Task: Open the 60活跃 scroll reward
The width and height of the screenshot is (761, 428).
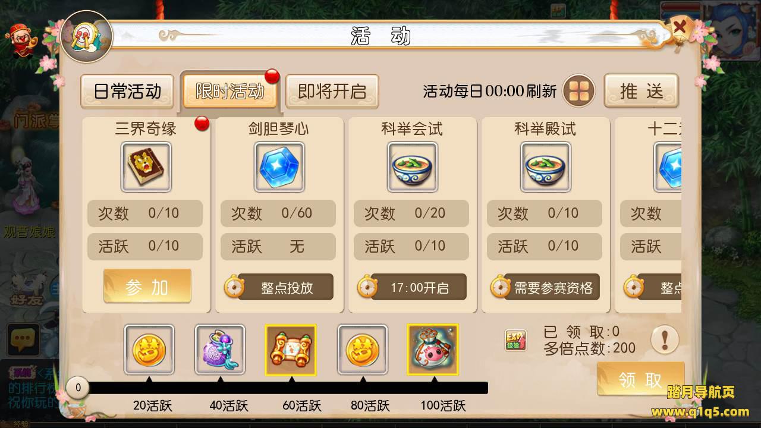Action: [291, 350]
